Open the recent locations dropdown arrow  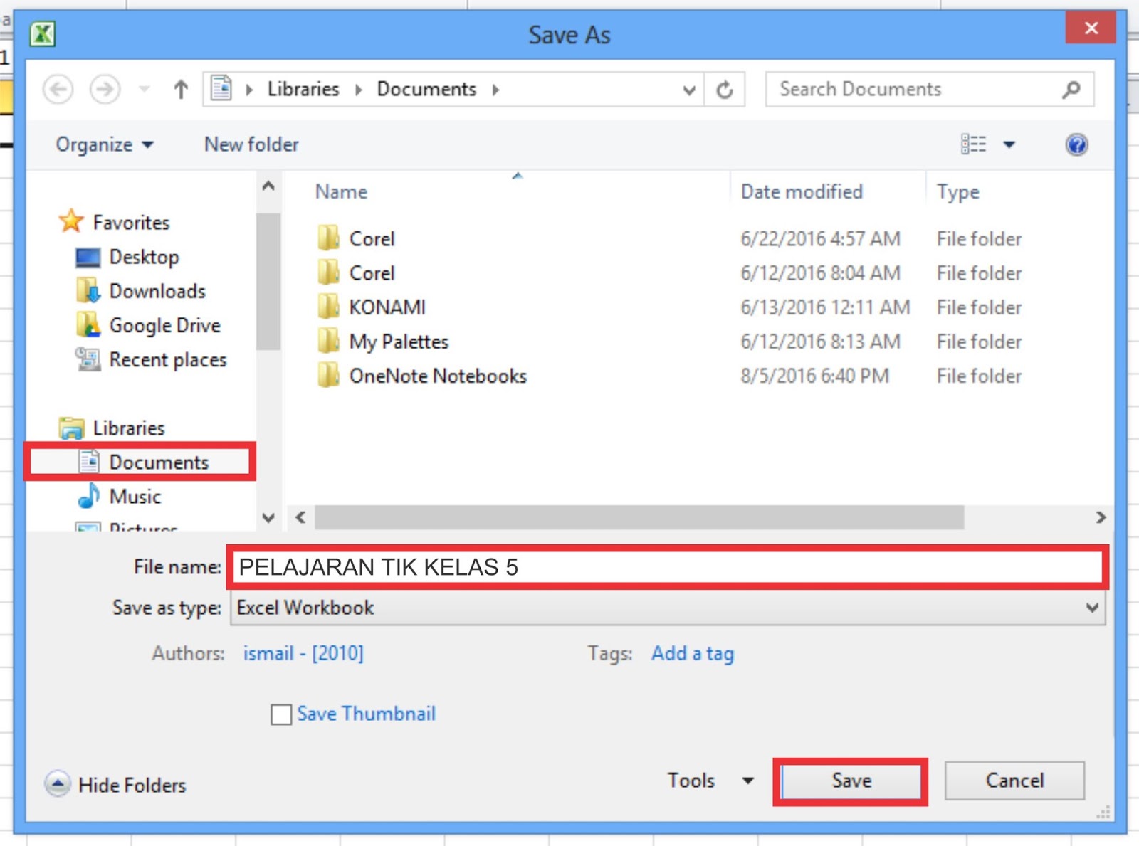(x=145, y=90)
